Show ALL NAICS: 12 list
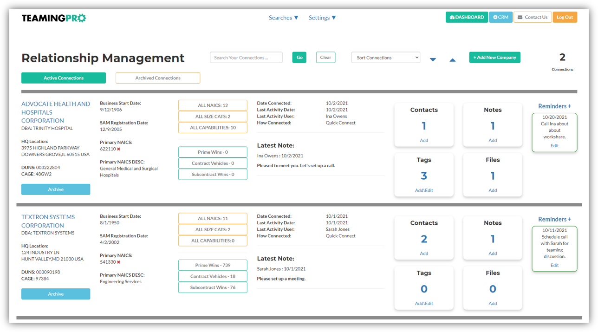Image resolution: width=598 pixels, height=332 pixels. pyautogui.click(x=213, y=105)
